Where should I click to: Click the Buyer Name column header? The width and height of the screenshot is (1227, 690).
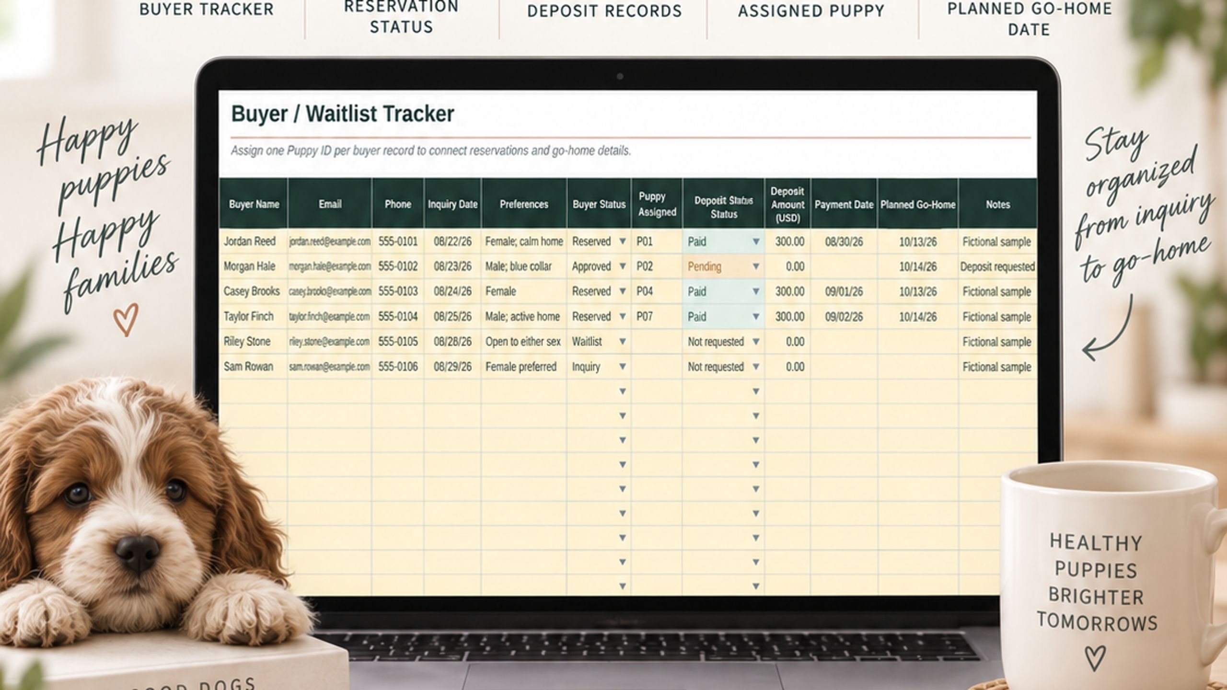(x=254, y=204)
